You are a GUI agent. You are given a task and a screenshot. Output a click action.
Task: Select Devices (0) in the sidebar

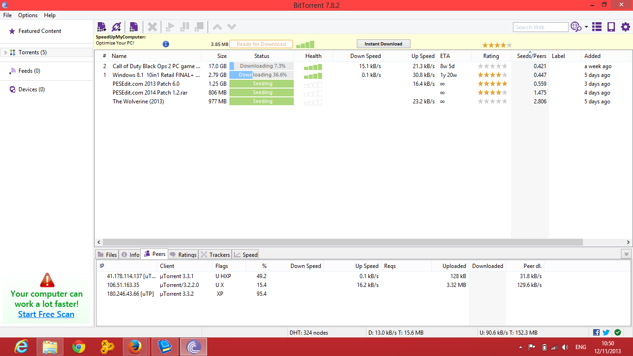[32, 89]
